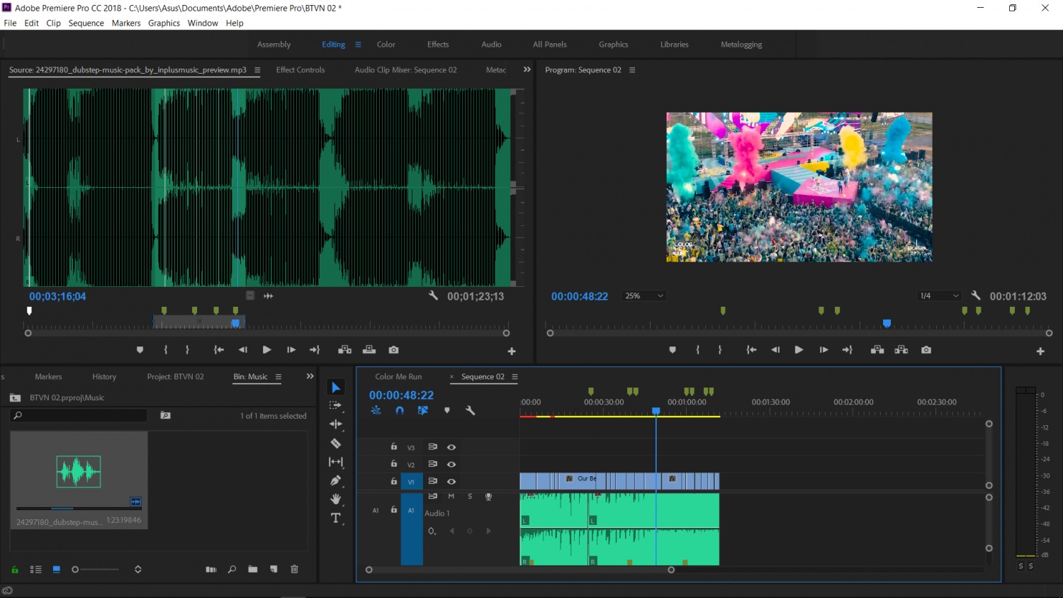This screenshot has height=598, width=1063.
Task: Switch to the Effect Controls tab
Action: 300,70
